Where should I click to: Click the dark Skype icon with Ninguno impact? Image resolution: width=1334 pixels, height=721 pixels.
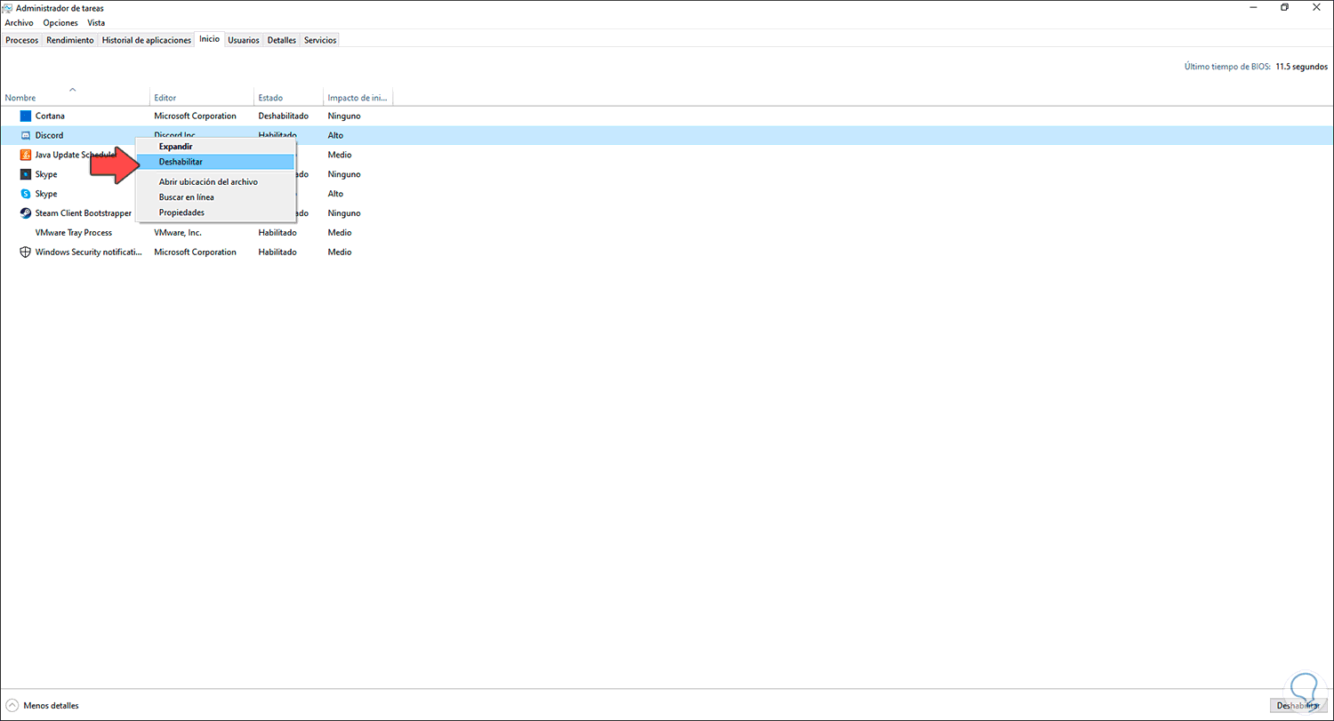click(x=26, y=174)
